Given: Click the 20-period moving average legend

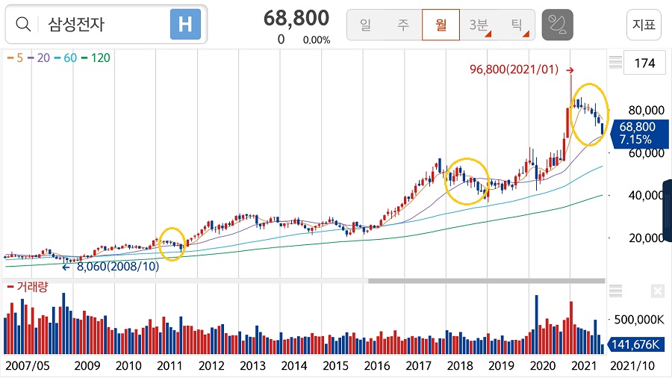Looking at the screenshot, I should pyautogui.click(x=39, y=58).
